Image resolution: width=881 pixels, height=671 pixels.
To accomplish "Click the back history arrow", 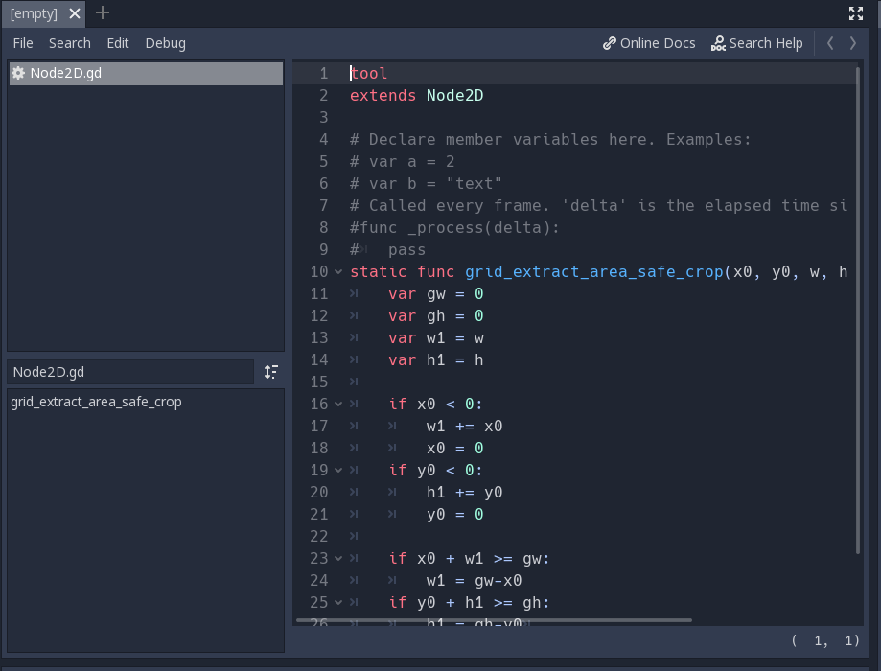I will click(830, 43).
